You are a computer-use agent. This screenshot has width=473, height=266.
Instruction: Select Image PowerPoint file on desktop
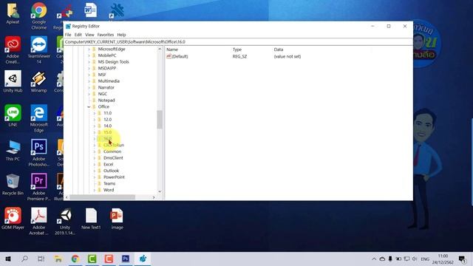tap(117, 219)
